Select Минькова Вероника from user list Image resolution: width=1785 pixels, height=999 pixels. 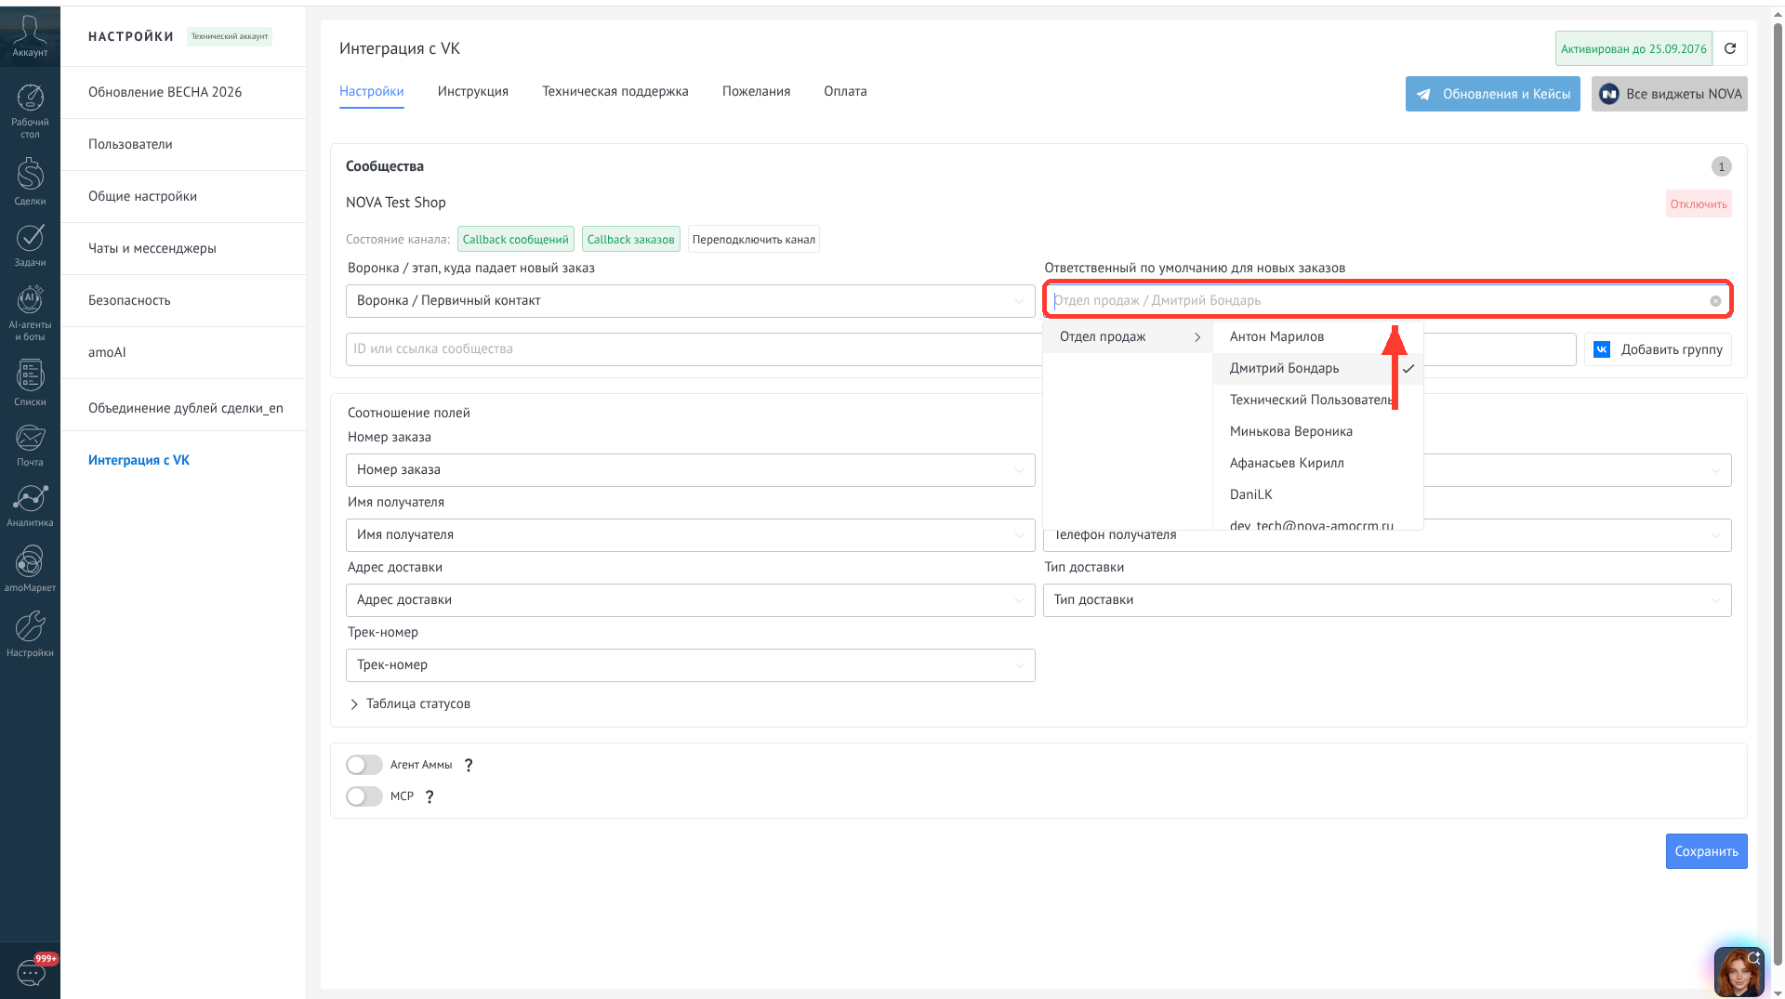[1317, 432]
